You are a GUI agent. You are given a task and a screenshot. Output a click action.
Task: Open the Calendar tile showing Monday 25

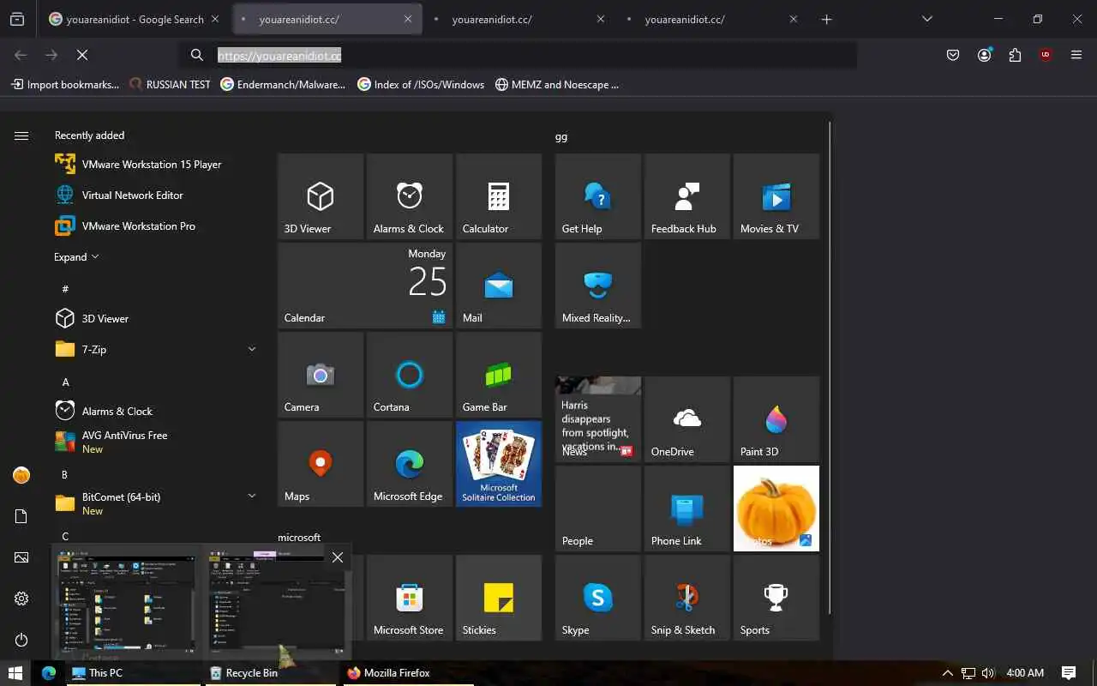(365, 286)
